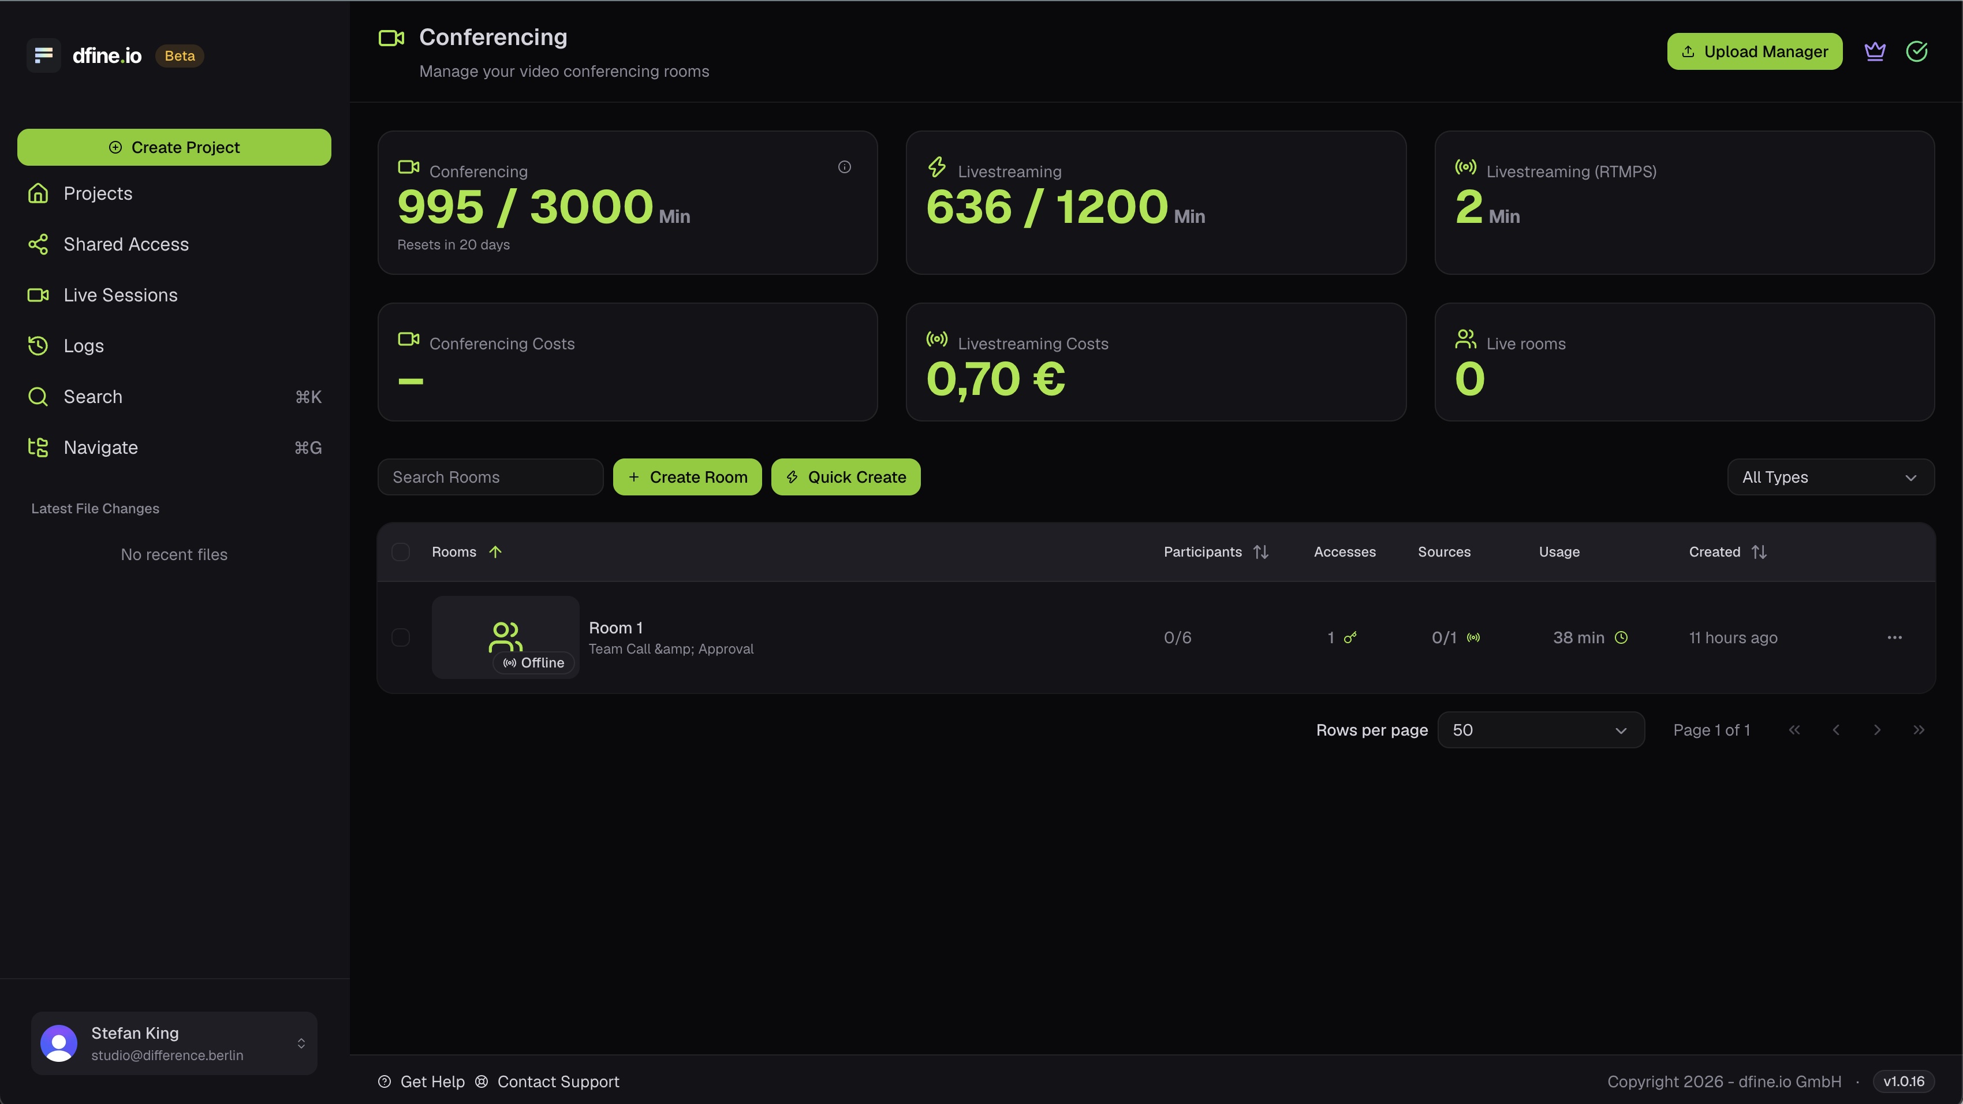Click the 11 hours ago cell

(1733, 637)
